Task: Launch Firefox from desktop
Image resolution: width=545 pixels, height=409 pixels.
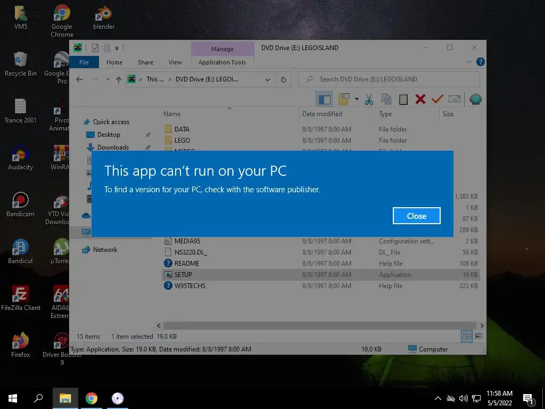Action: pos(21,345)
